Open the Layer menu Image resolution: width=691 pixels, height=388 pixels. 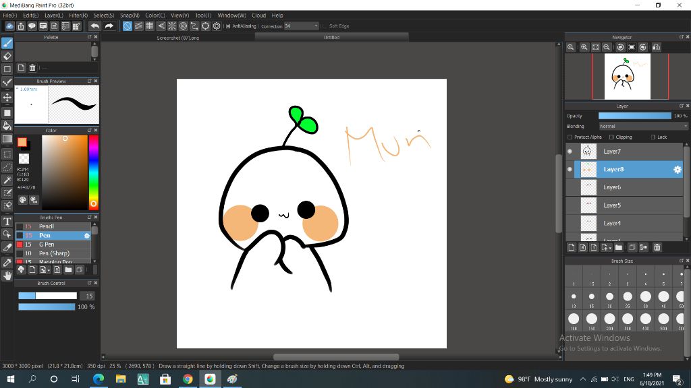coord(54,15)
